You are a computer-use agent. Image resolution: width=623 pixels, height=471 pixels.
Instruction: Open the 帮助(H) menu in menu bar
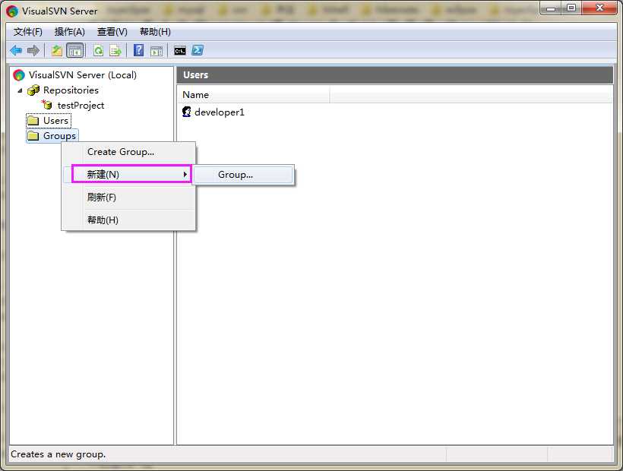[155, 32]
